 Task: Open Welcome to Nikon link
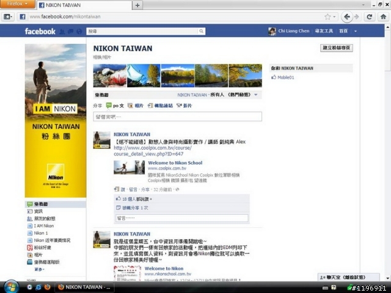tap(164, 269)
